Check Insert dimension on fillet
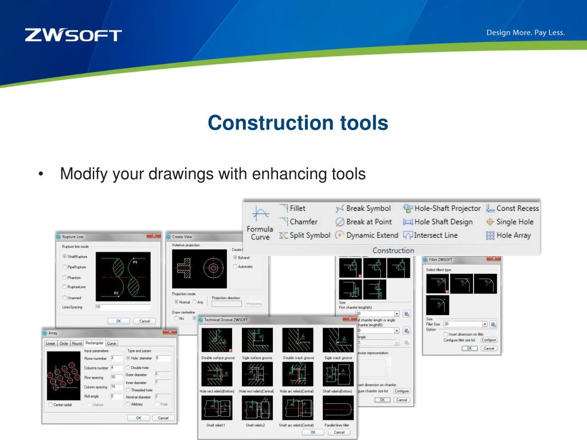This screenshot has width=587, height=440. (445, 334)
